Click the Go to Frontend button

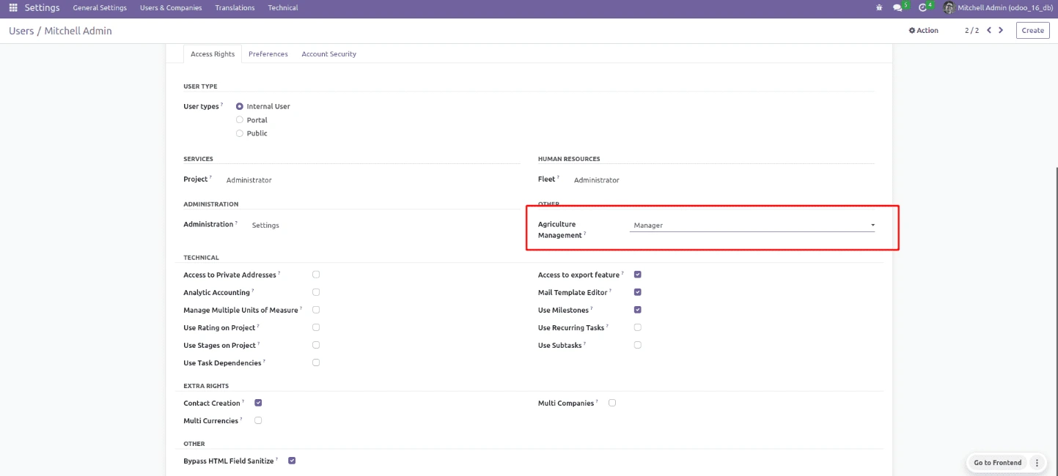coord(997,463)
